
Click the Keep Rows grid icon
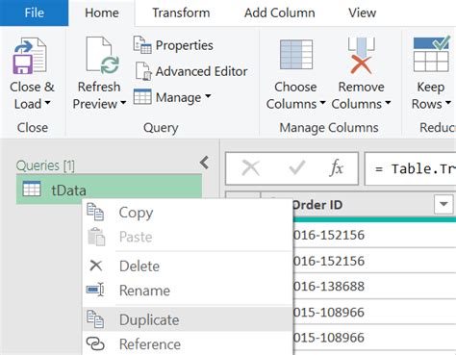pos(431,54)
